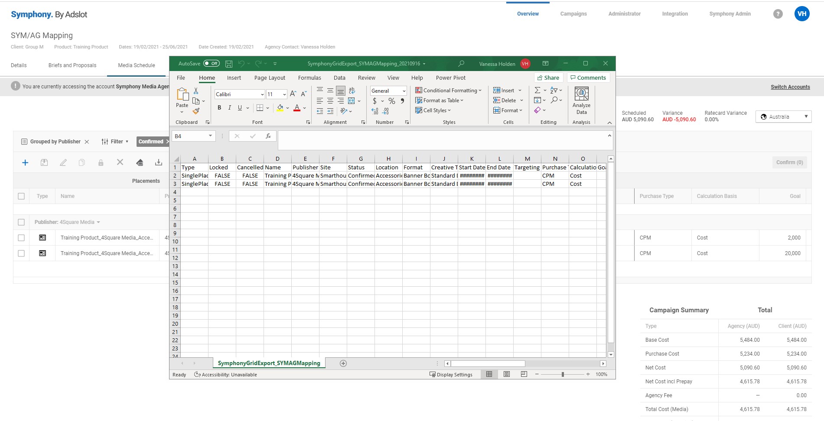Open the Conditional Formatting dropdown
824x421 pixels.
448,91
